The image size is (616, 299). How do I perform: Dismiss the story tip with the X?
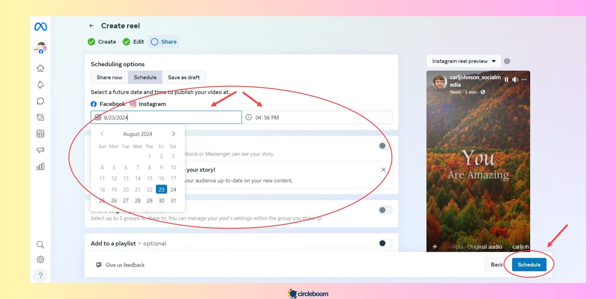[383, 170]
